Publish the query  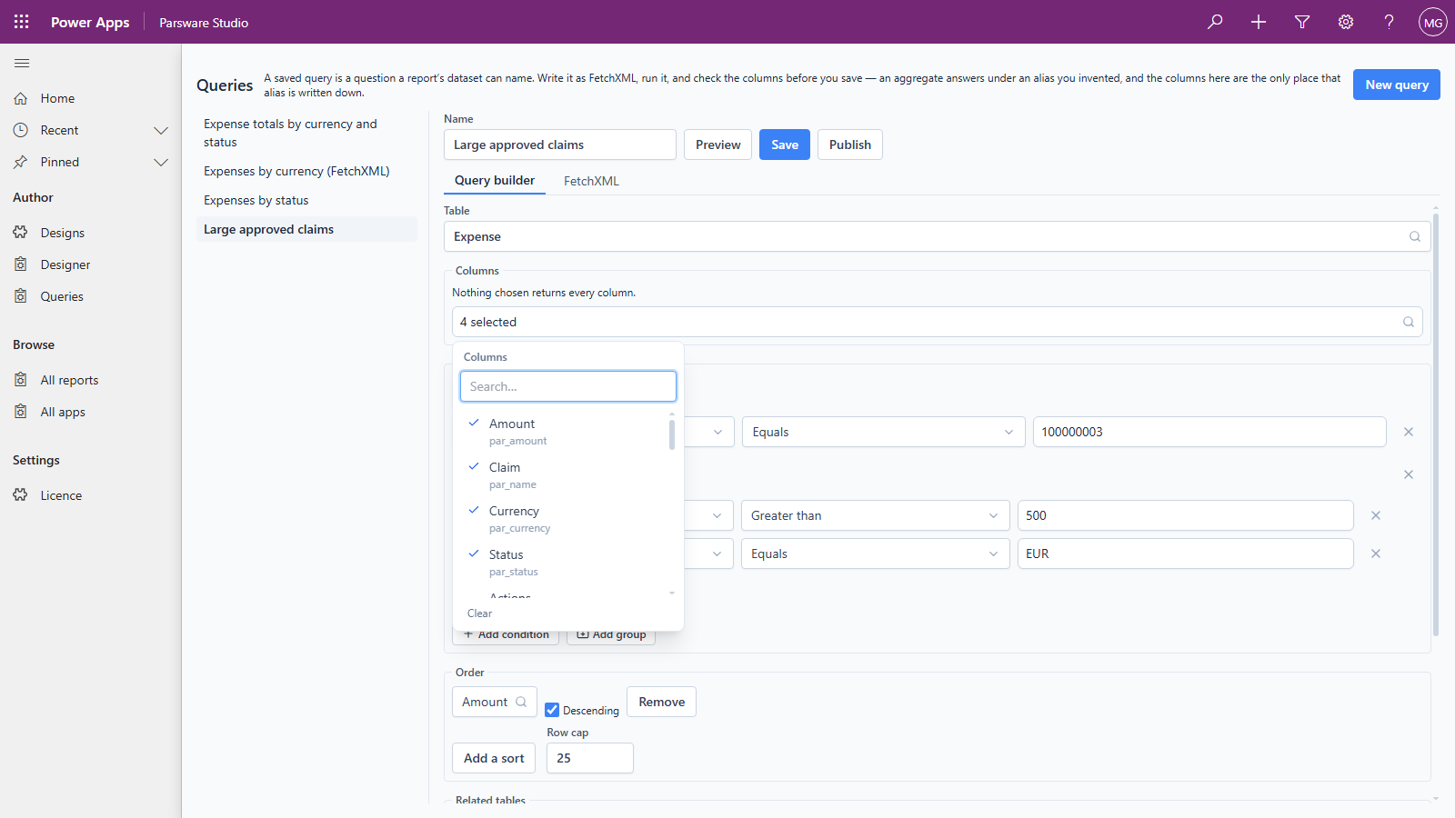(850, 145)
